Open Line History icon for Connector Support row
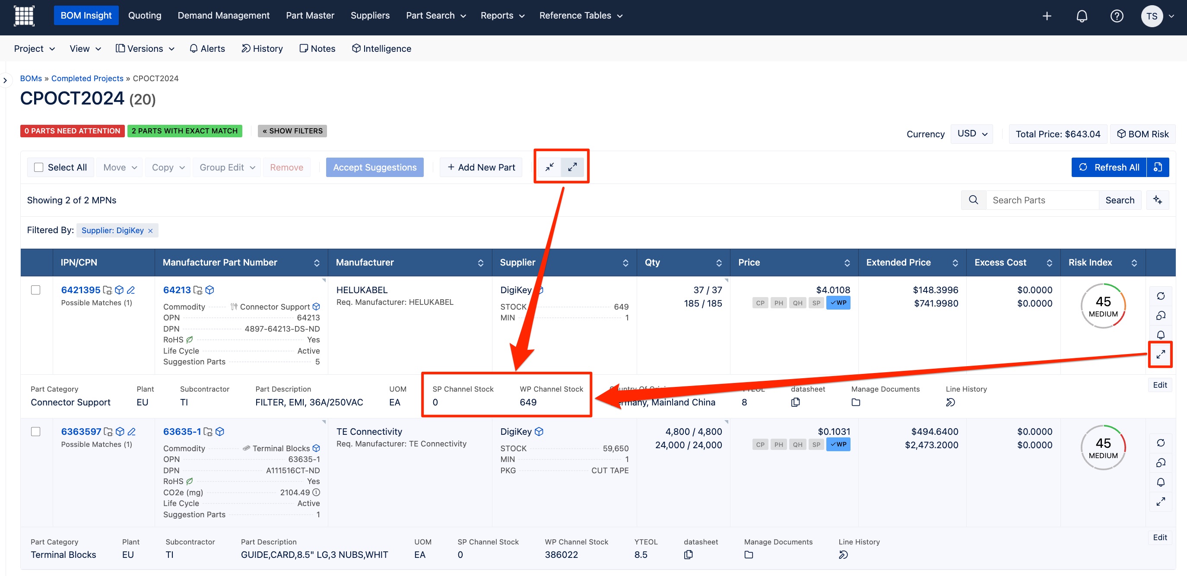The image size is (1187, 576). click(x=950, y=402)
